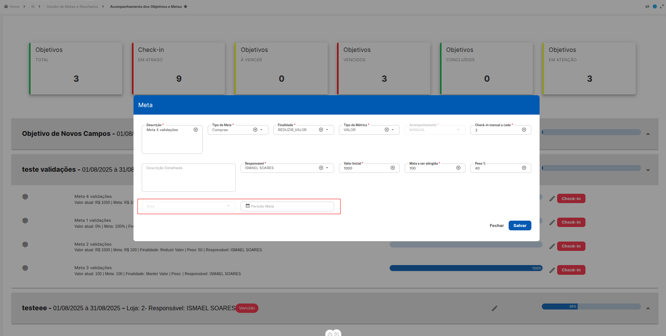The image size is (666, 336).
Task: Go to Home in the breadcrumb
Action: point(14,6)
